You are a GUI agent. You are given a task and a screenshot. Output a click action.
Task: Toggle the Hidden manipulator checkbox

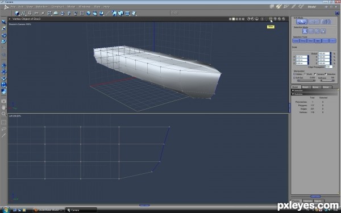294,74
